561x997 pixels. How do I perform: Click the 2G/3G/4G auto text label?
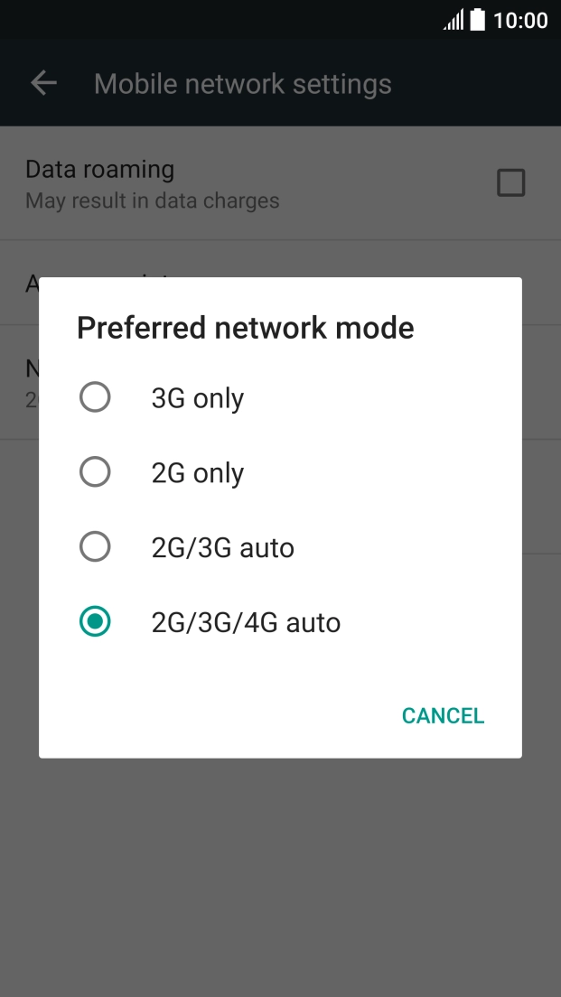click(246, 621)
